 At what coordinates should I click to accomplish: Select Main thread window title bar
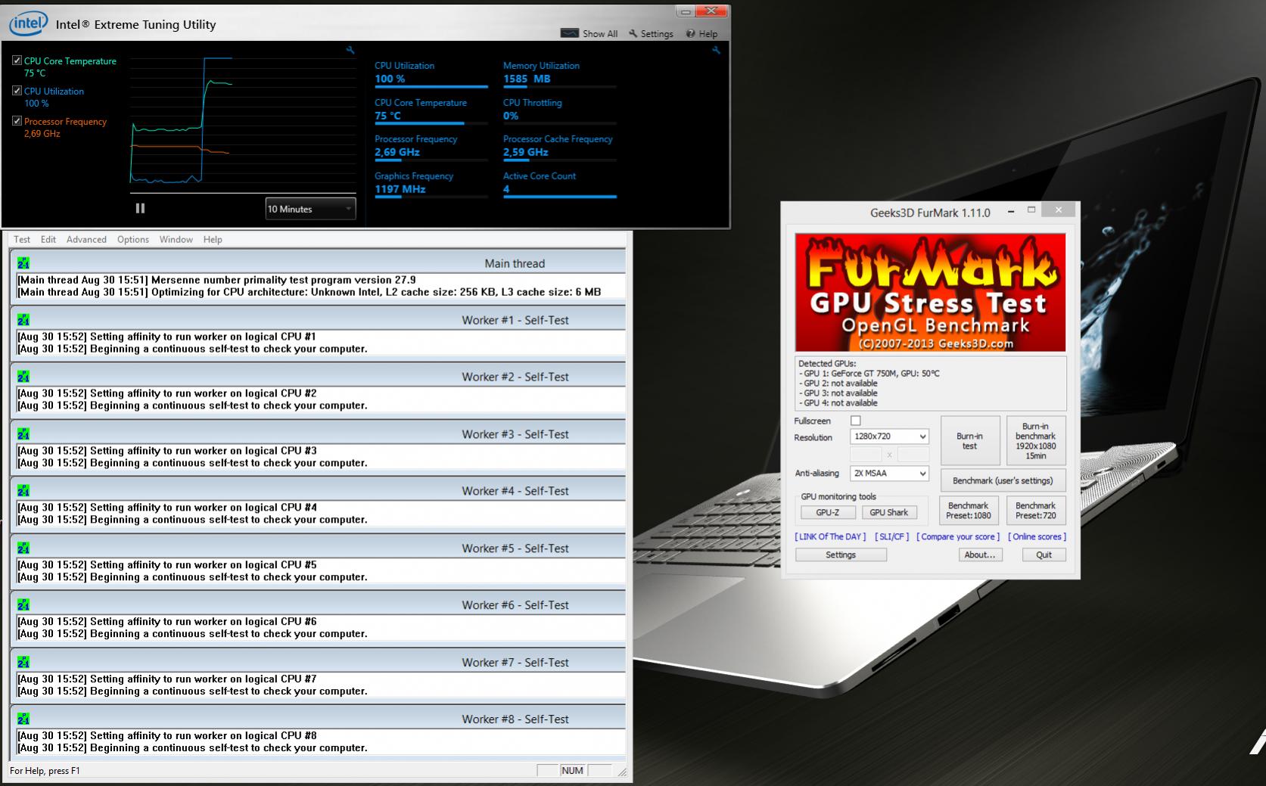coord(318,263)
